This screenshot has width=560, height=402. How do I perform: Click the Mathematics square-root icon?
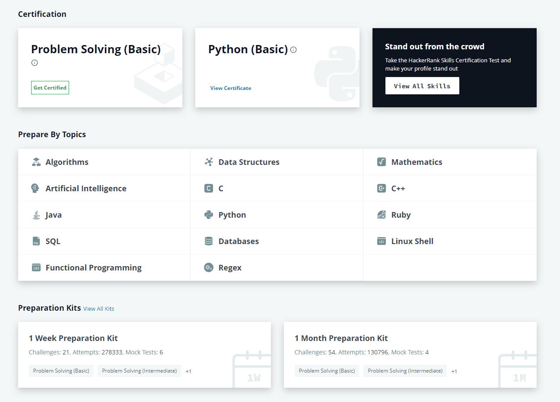[x=382, y=162]
